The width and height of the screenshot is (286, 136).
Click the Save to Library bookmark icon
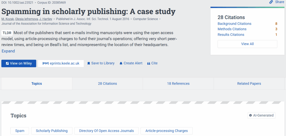pyautogui.click(x=89, y=63)
